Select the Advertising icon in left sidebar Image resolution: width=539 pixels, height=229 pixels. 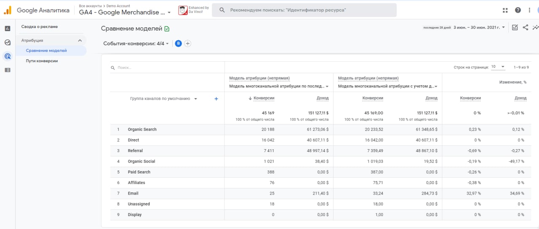coord(7,56)
